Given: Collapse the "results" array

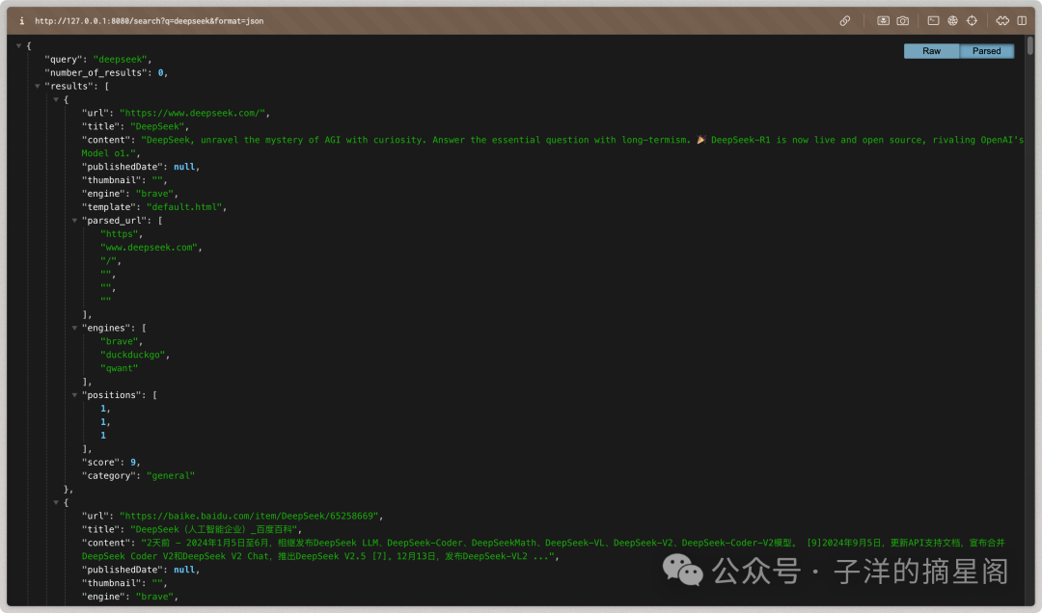Looking at the screenshot, I should coord(38,87).
